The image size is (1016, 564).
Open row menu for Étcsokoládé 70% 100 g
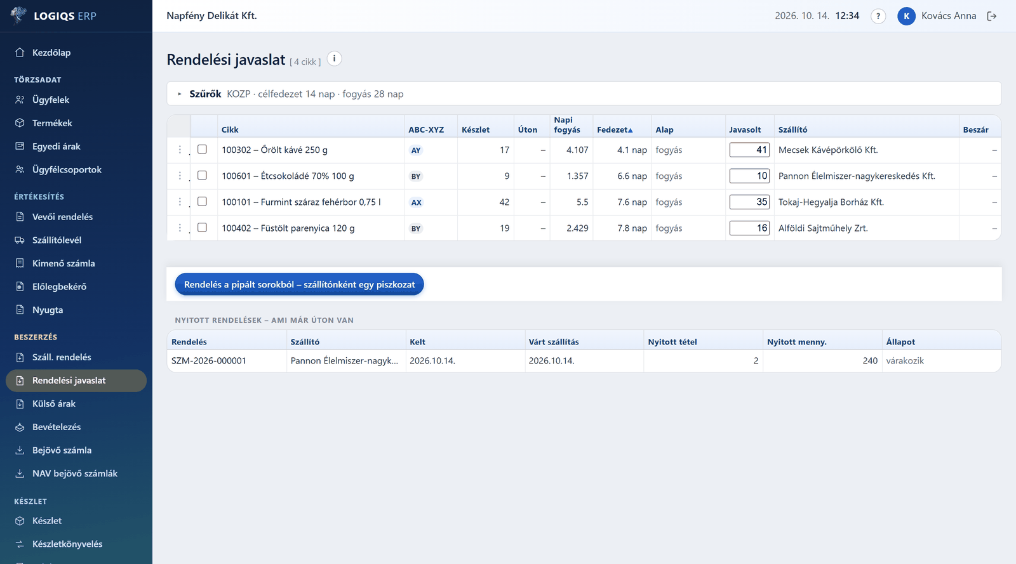pos(180,176)
